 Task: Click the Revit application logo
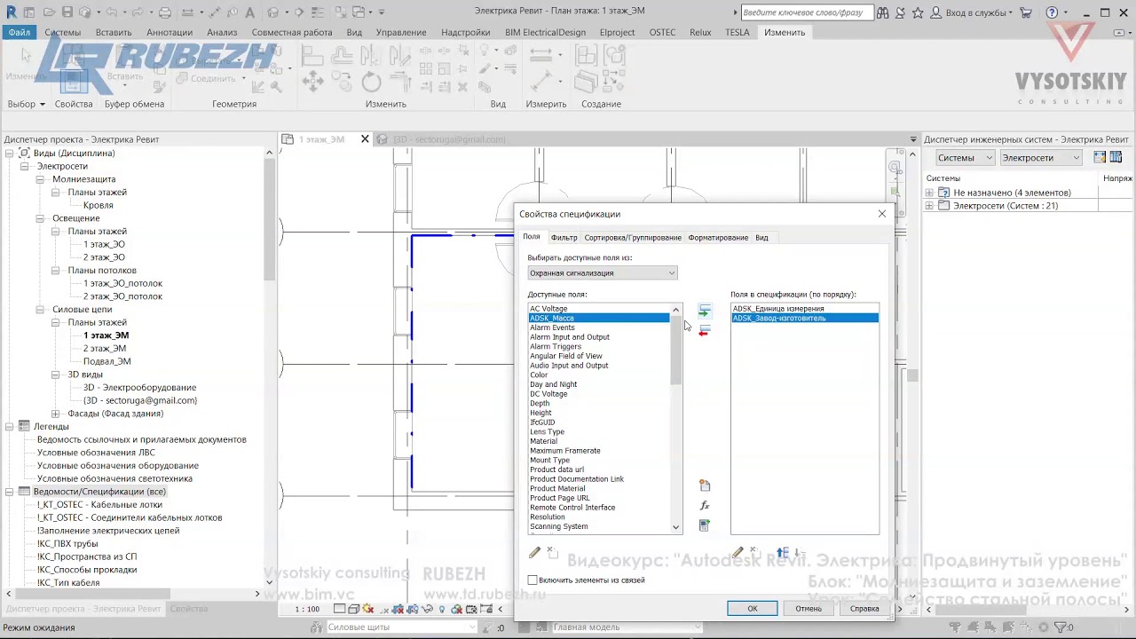(x=11, y=12)
